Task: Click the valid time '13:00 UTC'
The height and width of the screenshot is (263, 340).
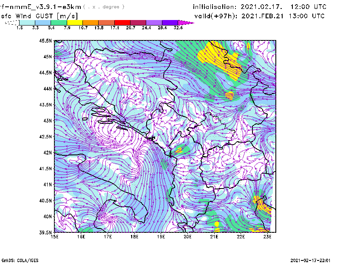Action: [306, 16]
